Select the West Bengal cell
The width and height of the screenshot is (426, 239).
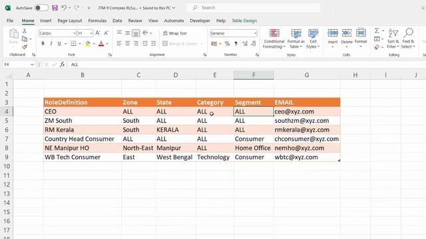click(x=176, y=157)
